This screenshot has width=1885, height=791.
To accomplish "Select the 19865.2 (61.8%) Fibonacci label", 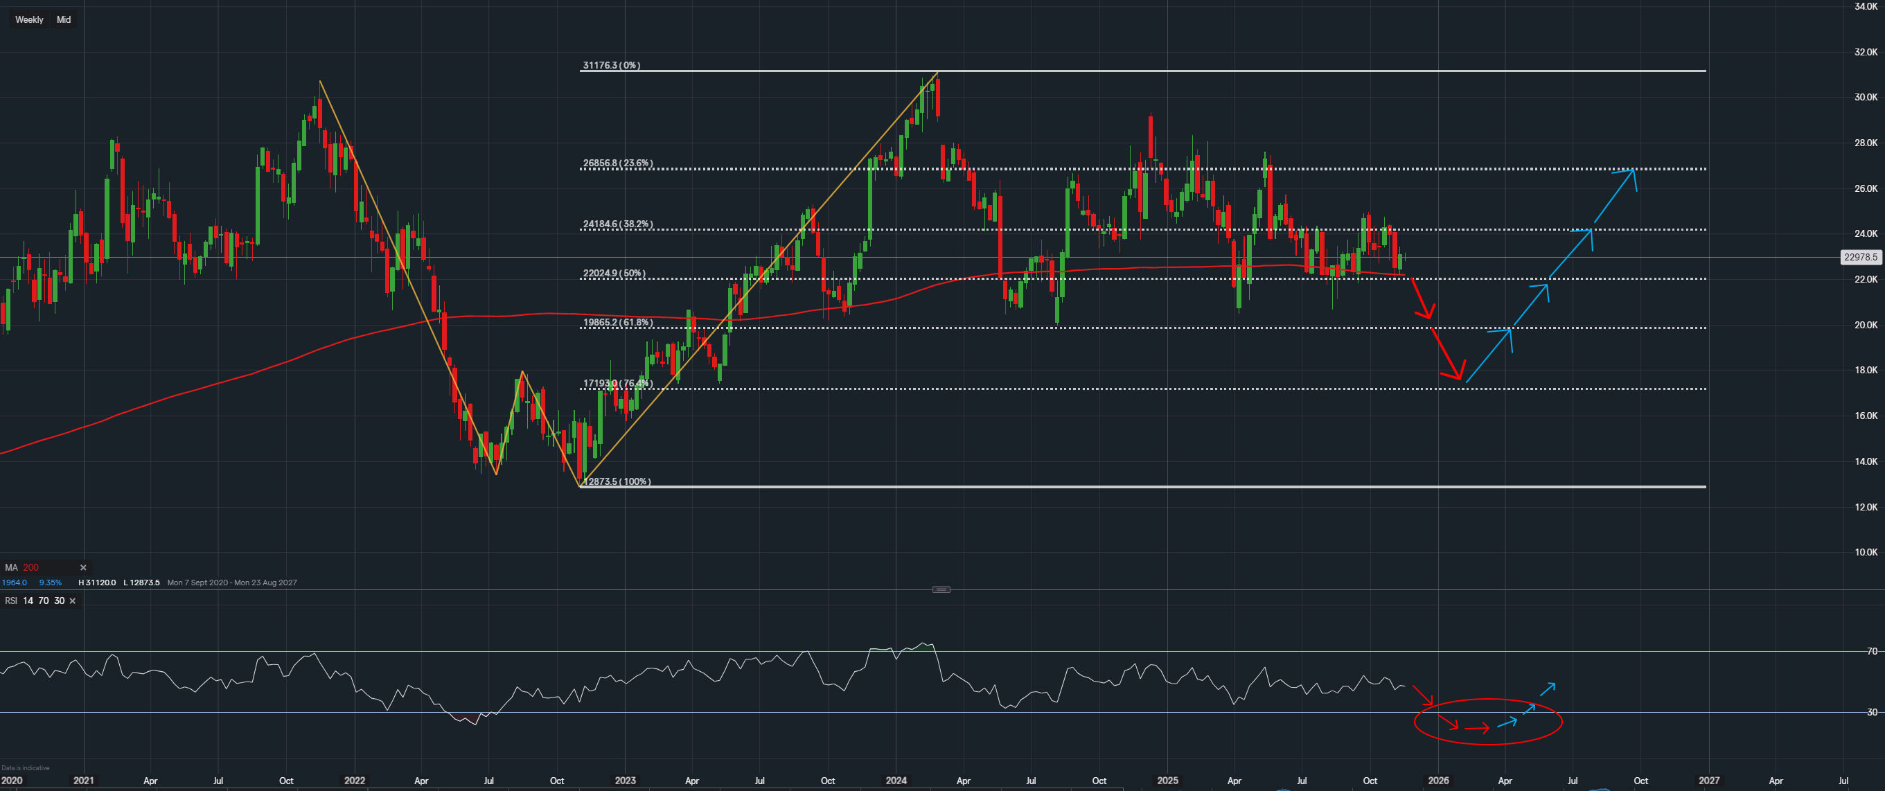I will 618,322.
